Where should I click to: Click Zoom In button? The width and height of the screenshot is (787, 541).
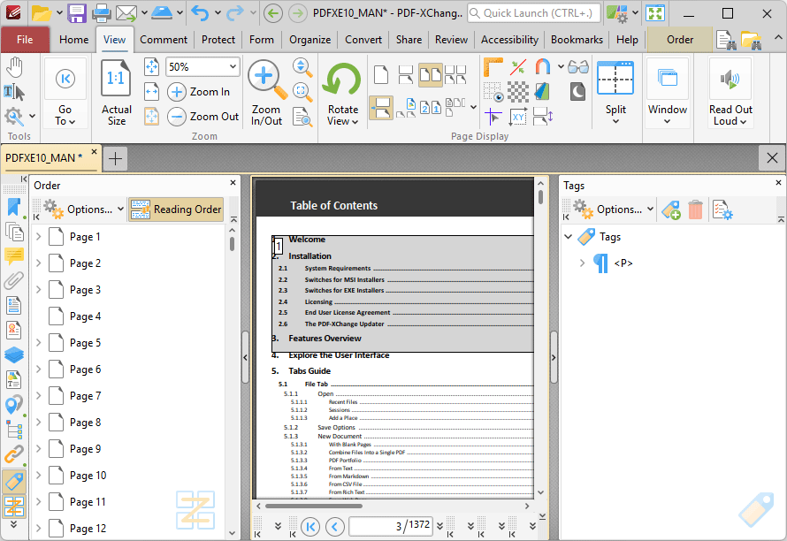click(199, 92)
